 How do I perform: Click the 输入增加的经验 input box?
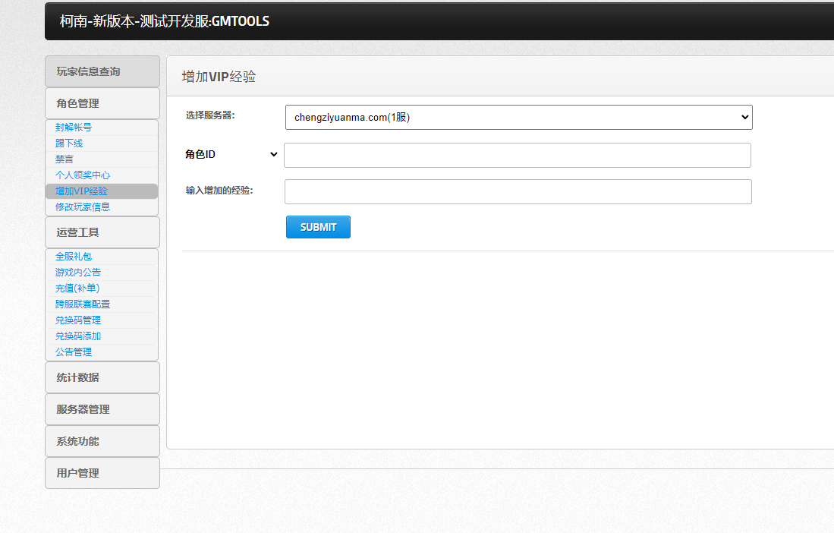[x=518, y=191]
